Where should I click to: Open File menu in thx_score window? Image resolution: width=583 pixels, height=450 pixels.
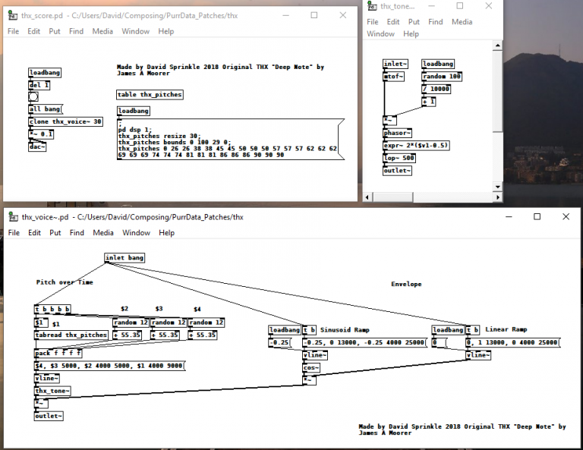point(14,31)
